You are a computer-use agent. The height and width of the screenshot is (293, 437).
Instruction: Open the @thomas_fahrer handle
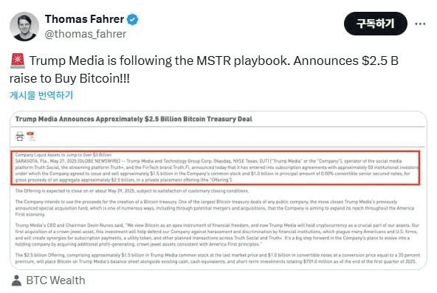pos(86,34)
